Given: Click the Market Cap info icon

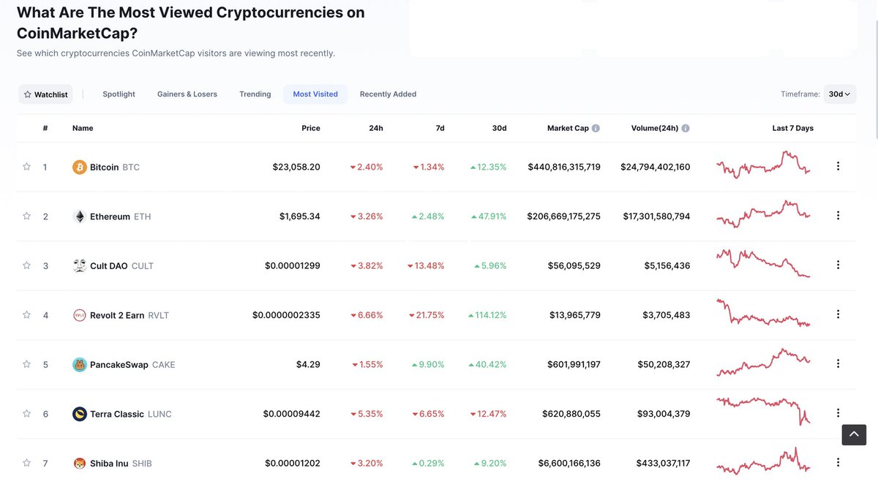Looking at the screenshot, I should 596,128.
